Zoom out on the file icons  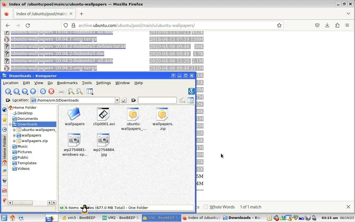(79, 91)
